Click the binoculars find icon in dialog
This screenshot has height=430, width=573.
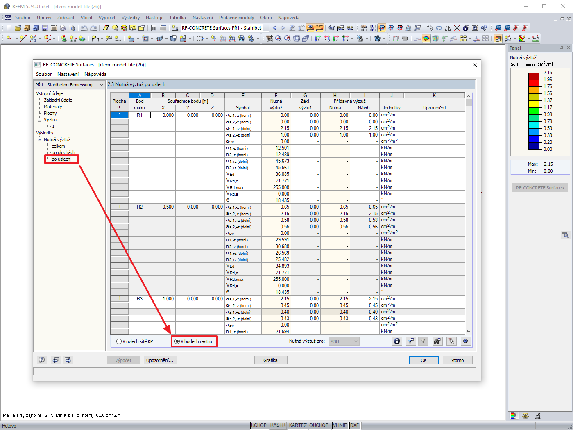pyautogui.click(x=437, y=341)
